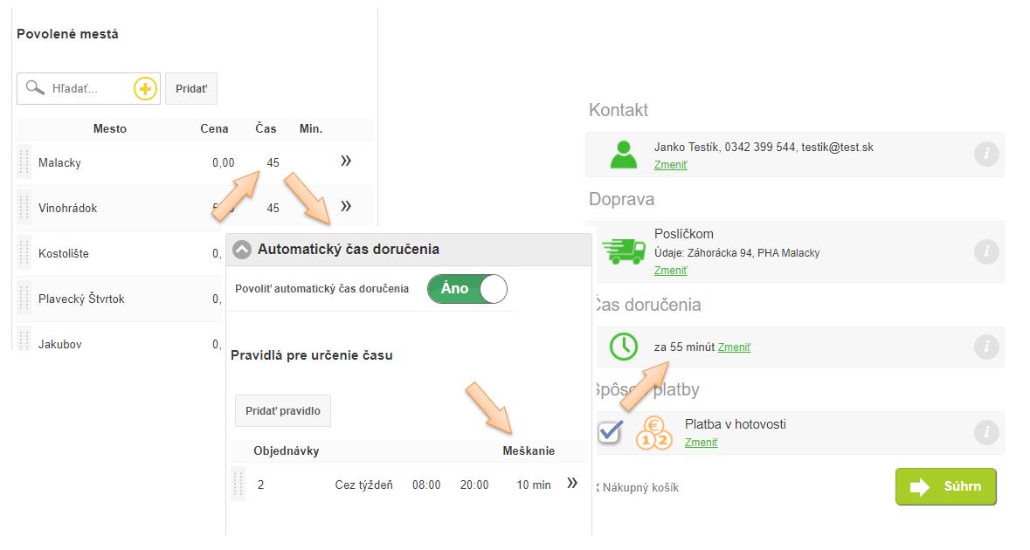The height and width of the screenshot is (550, 1030).
Task: Click the info icon in cash payment row
Action: coord(985,432)
